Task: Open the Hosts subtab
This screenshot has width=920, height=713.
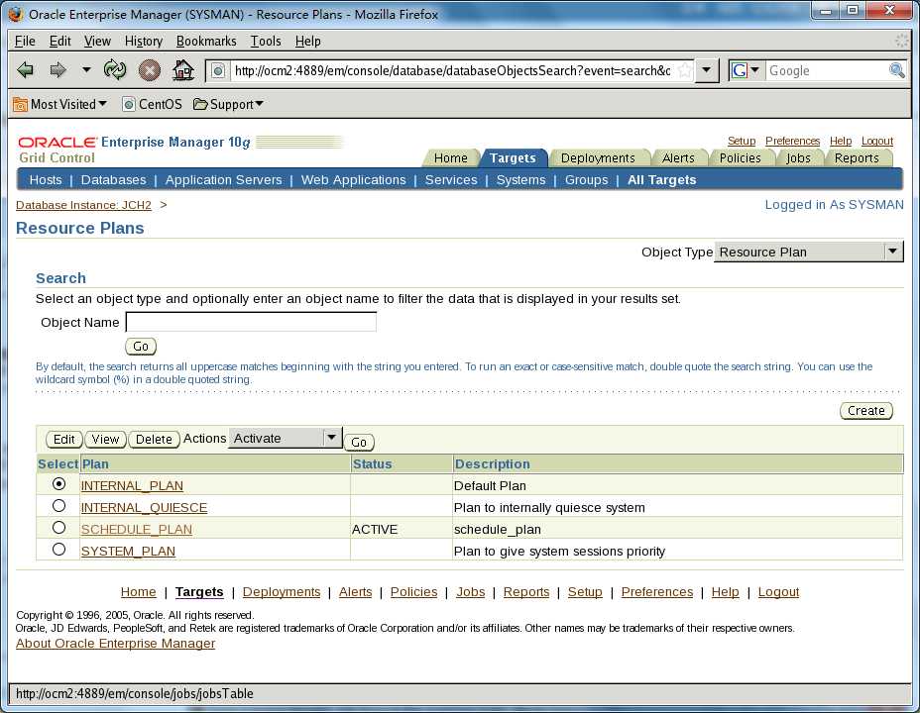Action: point(46,180)
